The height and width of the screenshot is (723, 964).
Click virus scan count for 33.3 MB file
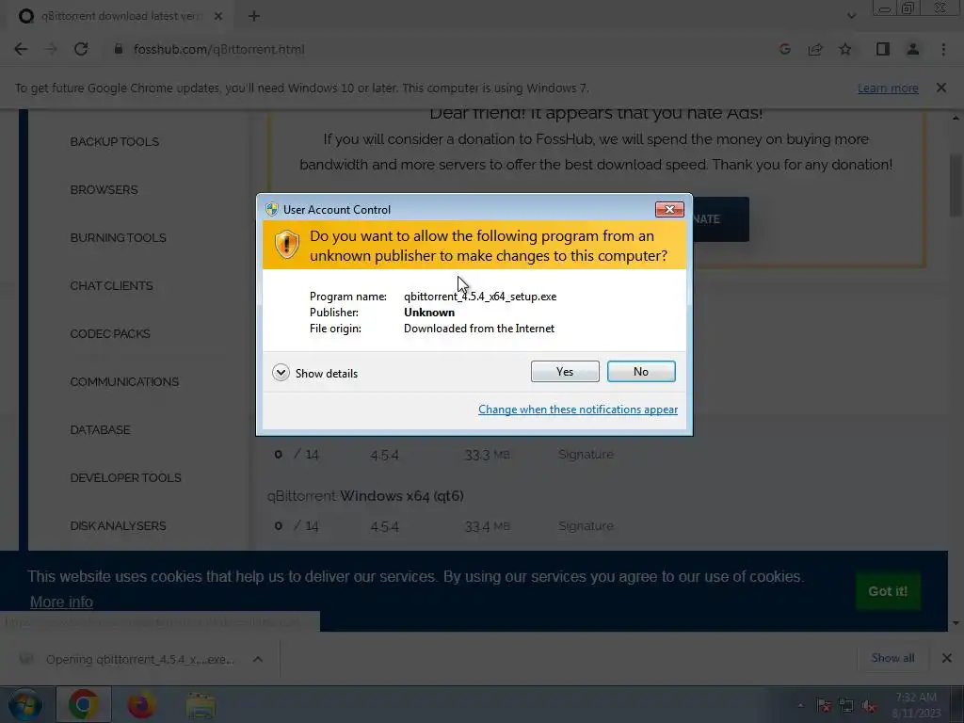pyautogui.click(x=297, y=455)
